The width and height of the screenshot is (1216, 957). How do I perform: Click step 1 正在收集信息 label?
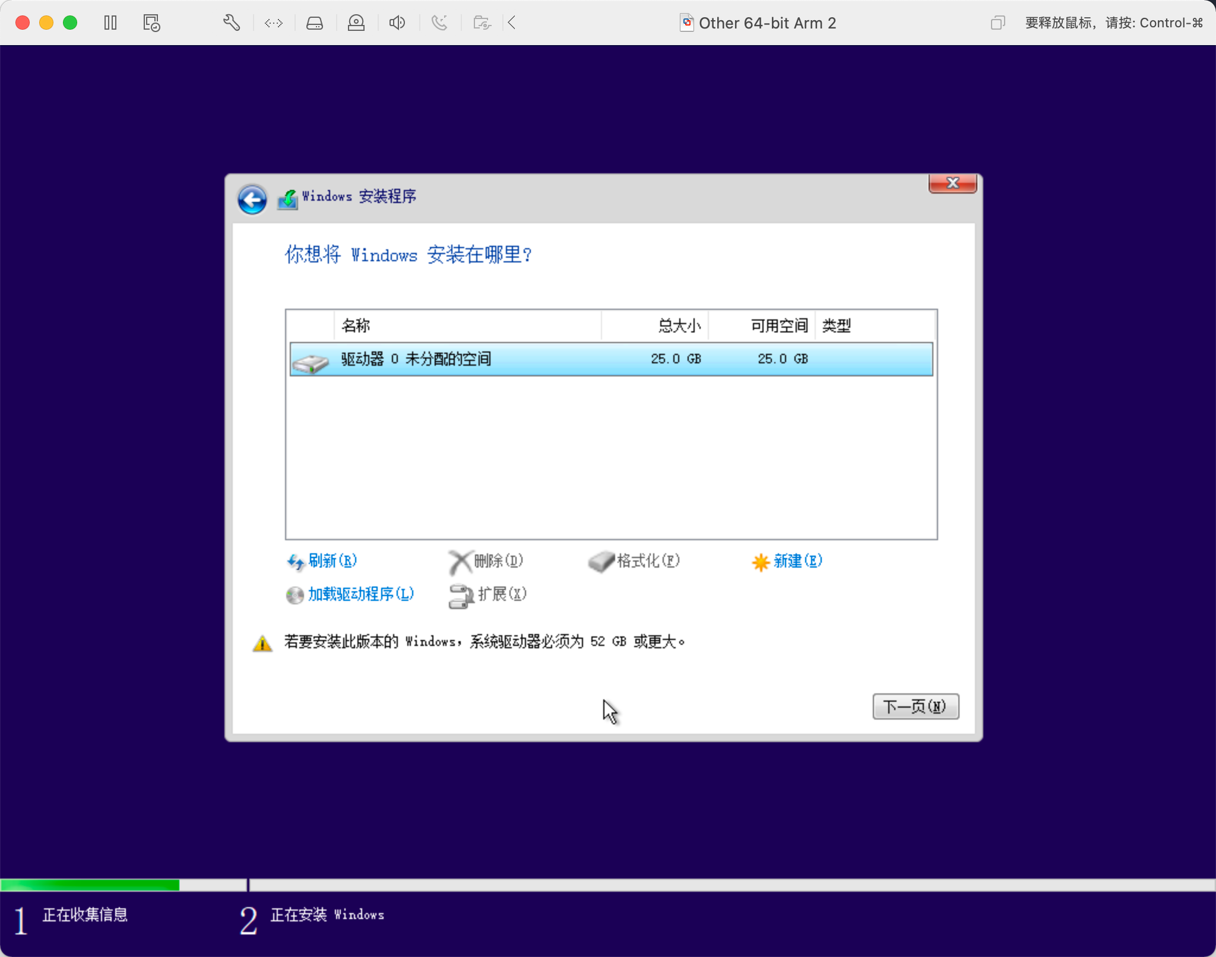[85, 915]
